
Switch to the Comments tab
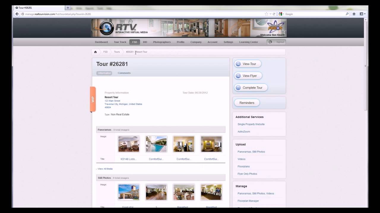[124, 73]
